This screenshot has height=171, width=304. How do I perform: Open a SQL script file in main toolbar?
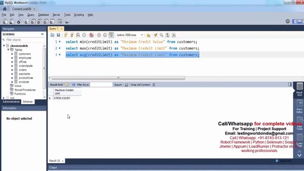coord(12,21)
